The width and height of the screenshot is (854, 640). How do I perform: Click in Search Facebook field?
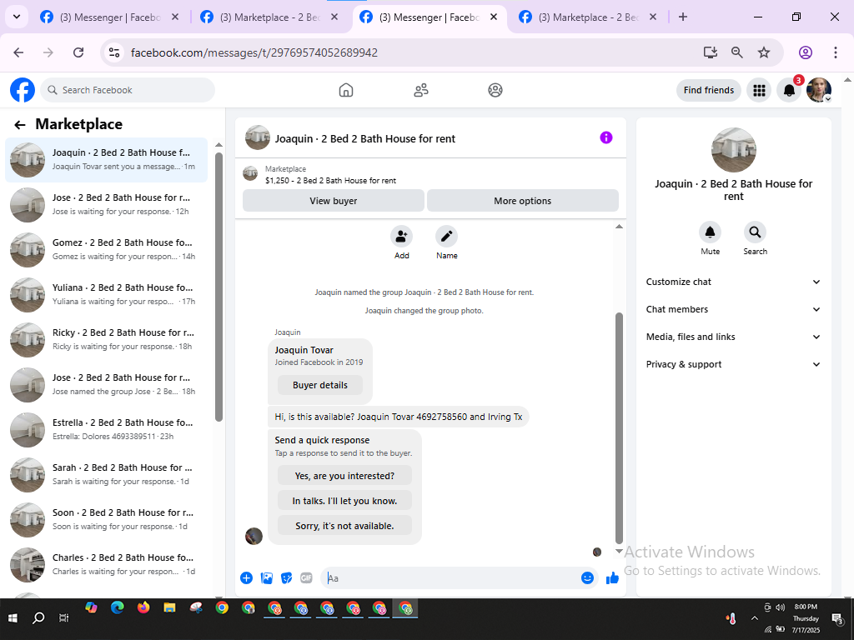(128, 90)
